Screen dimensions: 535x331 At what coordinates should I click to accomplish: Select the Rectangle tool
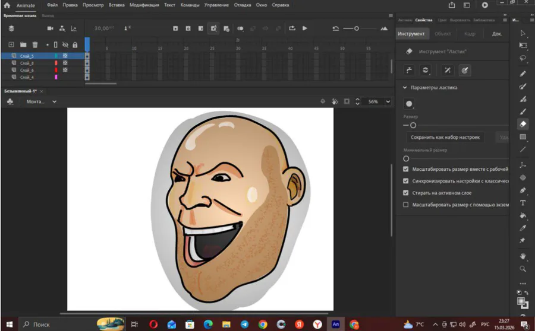pos(523,137)
